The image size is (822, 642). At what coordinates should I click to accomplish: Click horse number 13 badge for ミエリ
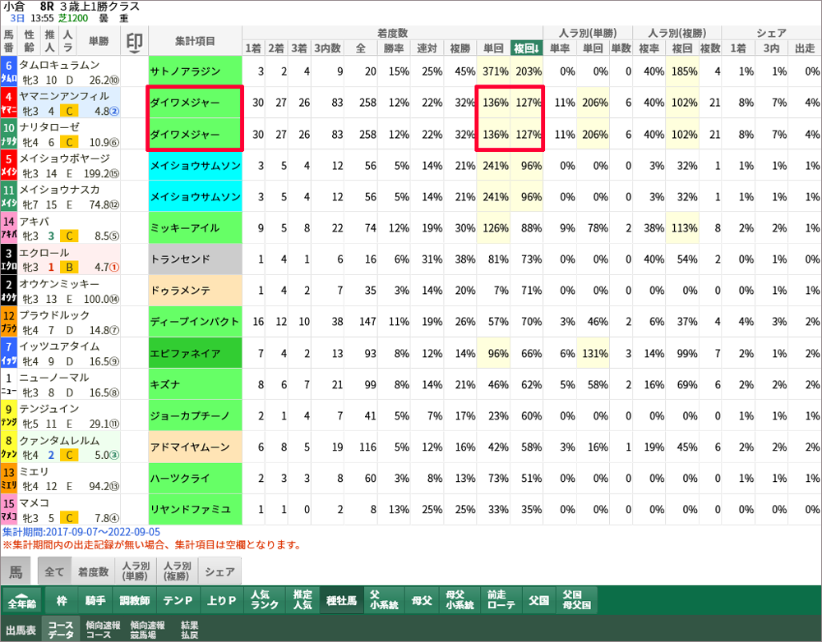(9, 478)
